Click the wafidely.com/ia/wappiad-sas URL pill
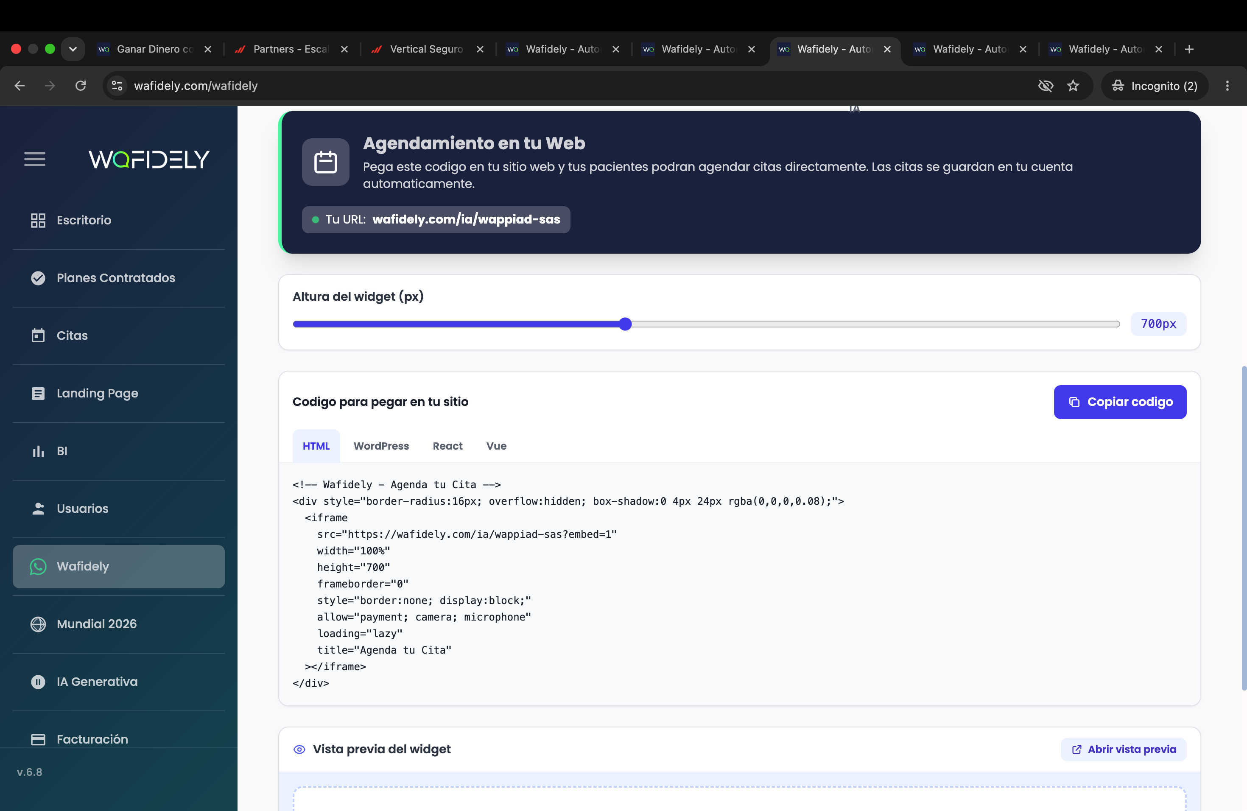 click(436, 220)
